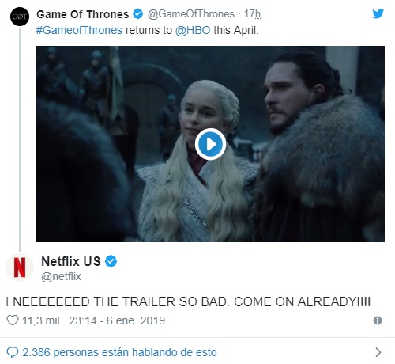Like the tweet with heart icon
395x364 pixels.
point(13,320)
